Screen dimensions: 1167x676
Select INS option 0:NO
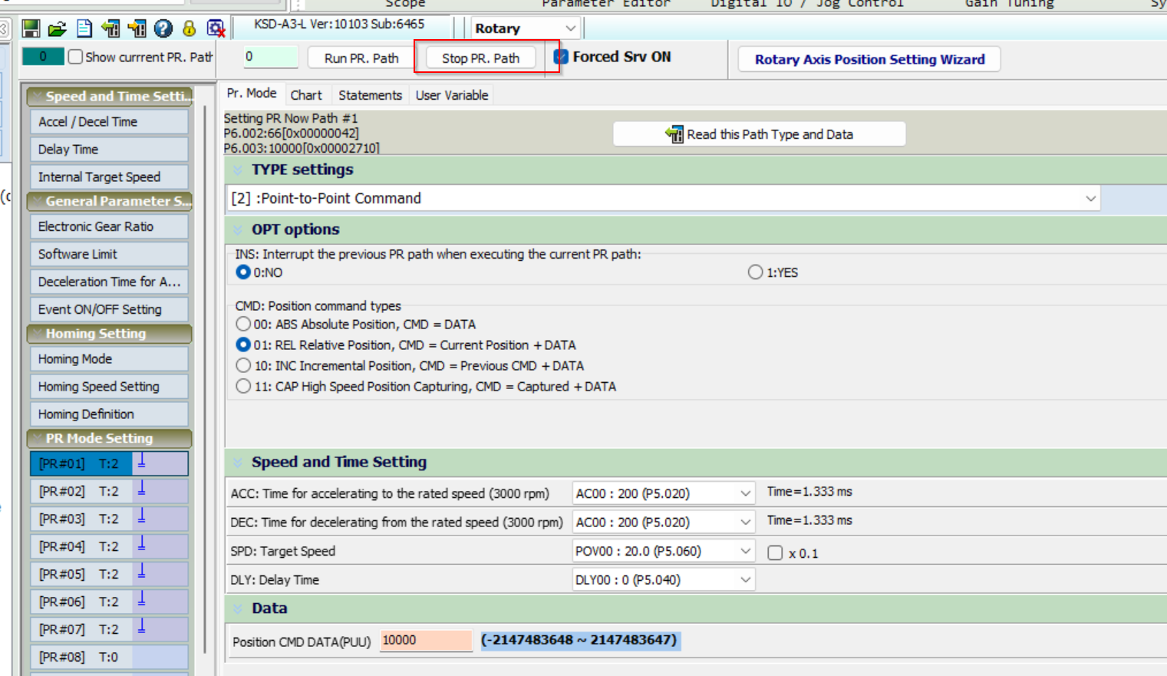pos(243,272)
